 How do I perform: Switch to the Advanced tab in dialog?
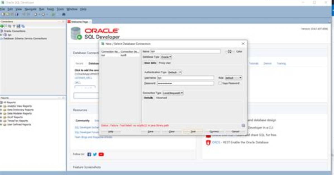162,98
